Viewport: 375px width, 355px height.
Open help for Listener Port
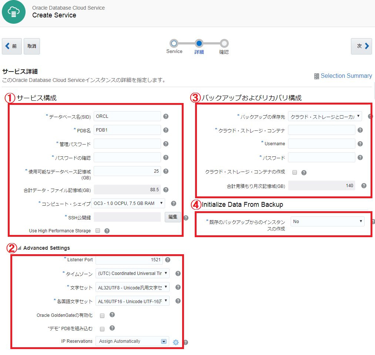[168, 260]
